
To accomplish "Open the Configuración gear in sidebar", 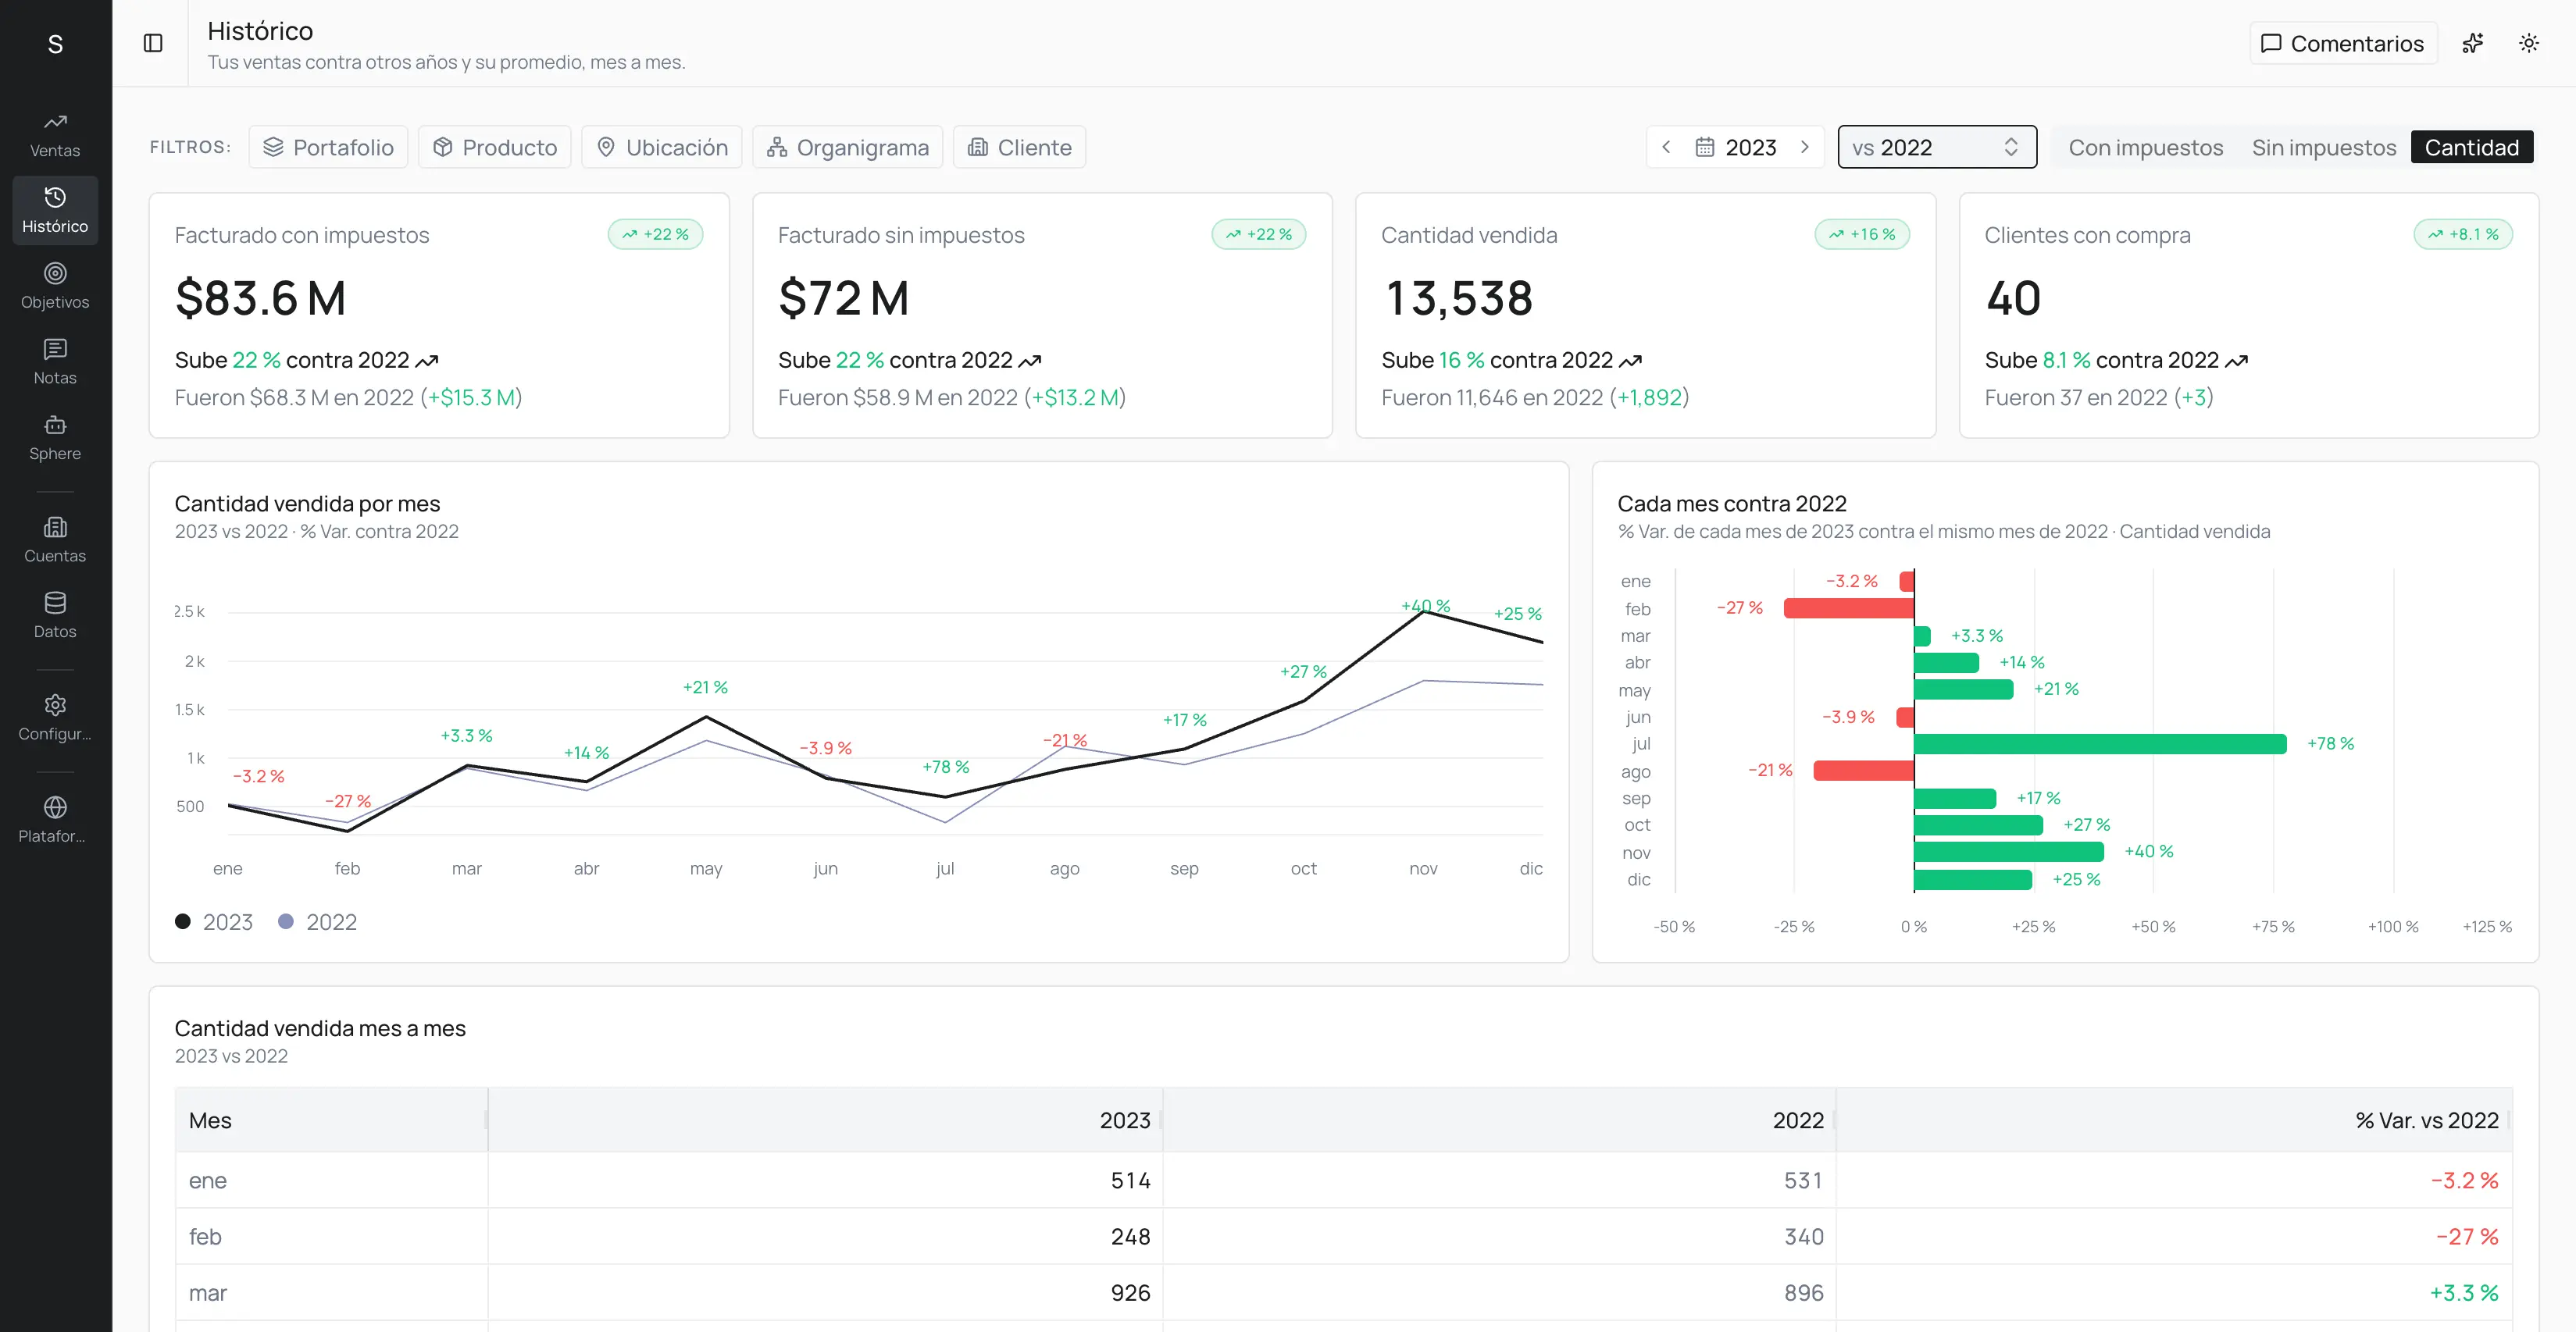I will coord(55,718).
